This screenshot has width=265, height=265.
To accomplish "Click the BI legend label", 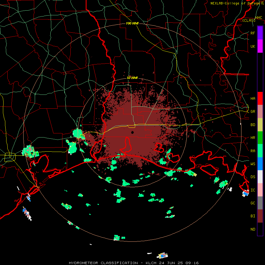I will [x=253, y=216].
